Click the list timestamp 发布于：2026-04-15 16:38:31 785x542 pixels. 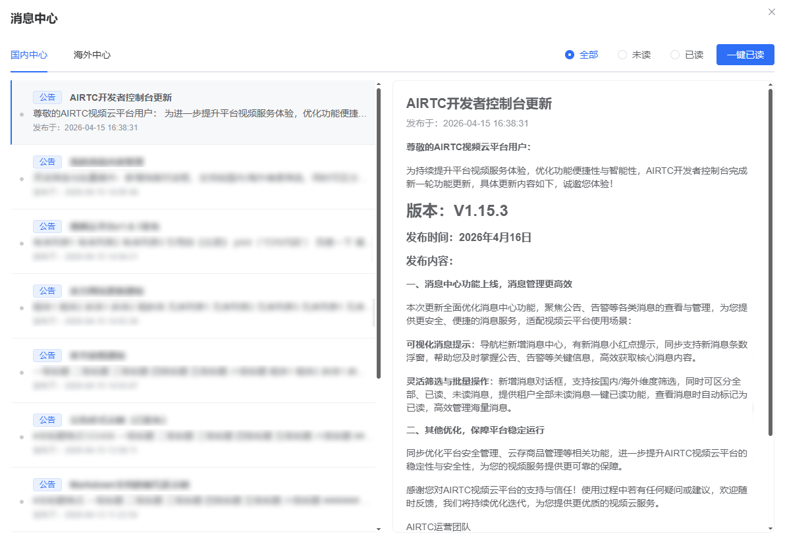tap(85, 128)
